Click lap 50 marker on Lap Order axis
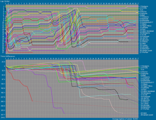This screenshot has height=120, width=156. [136, 4]
